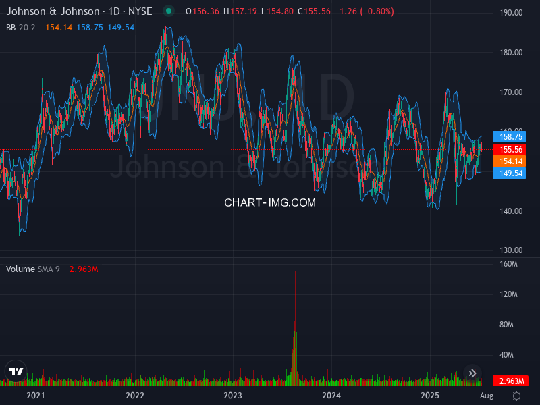Open chart settings gear icon

516,396
